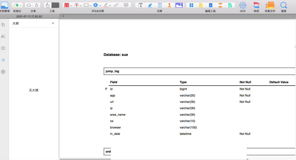
Task: Open the note comment tool
Action: point(126,5)
